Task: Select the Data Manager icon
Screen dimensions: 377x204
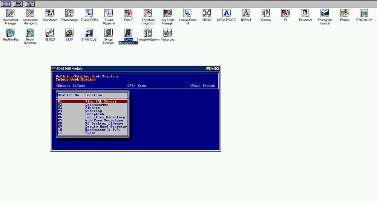Action: pyautogui.click(x=69, y=13)
